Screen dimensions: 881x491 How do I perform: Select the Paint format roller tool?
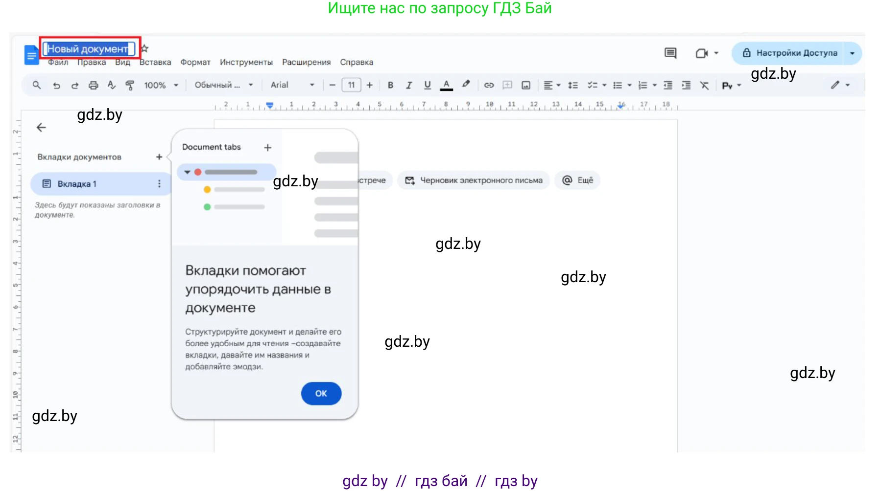coord(130,85)
